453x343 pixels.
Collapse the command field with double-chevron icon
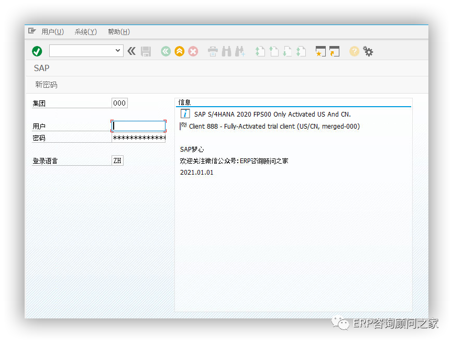tap(132, 51)
